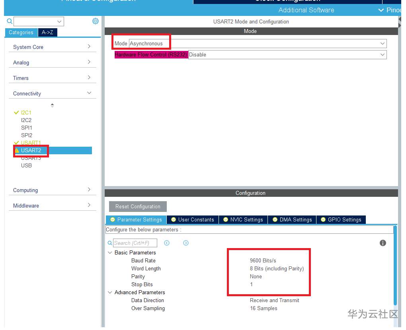Switch to the A->Z tab
406x330 pixels.
click(x=47, y=32)
